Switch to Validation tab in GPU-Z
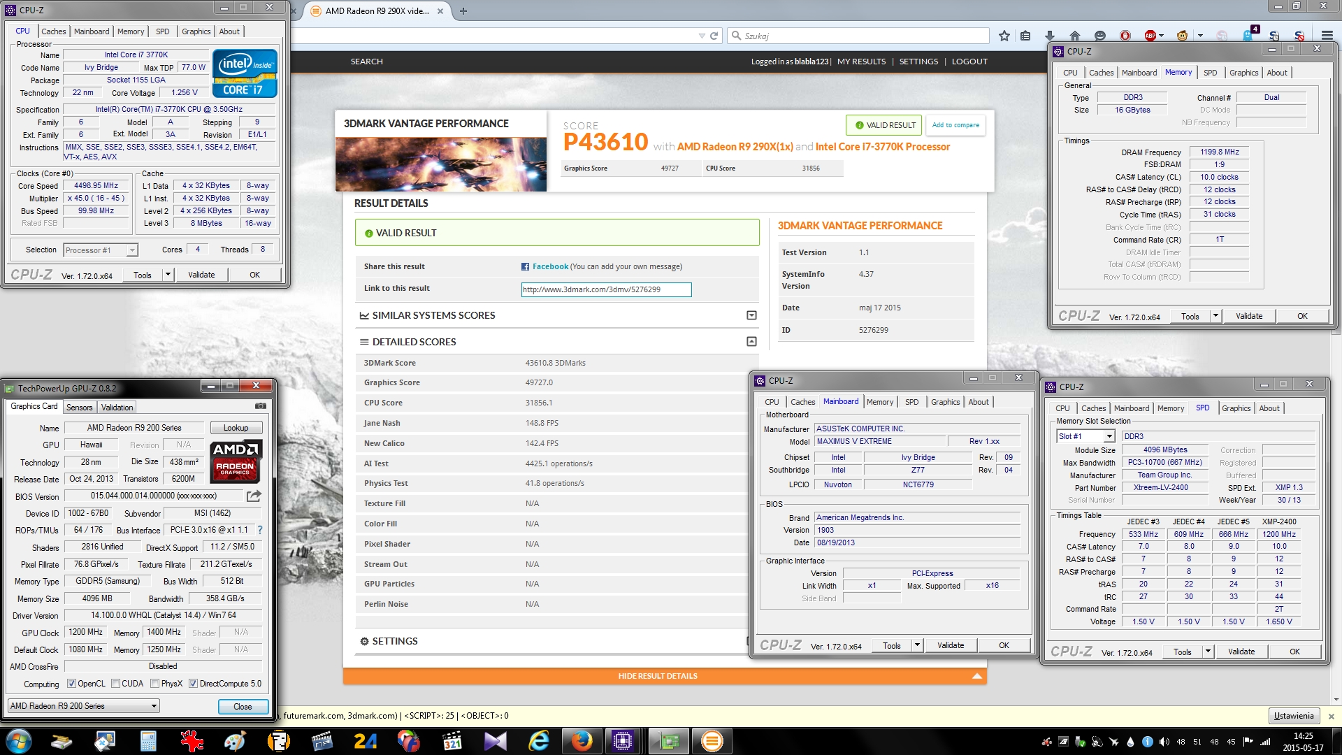This screenshot has width=1342, height=755. point(117,408)
